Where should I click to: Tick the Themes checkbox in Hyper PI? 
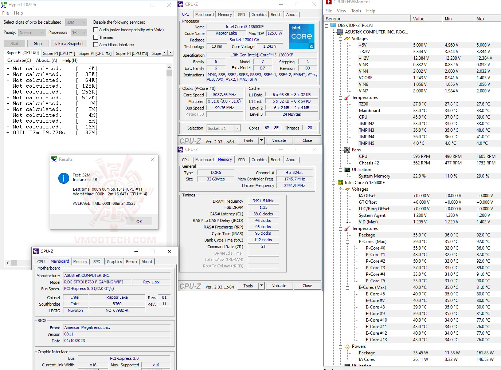(x=96, y=37)
